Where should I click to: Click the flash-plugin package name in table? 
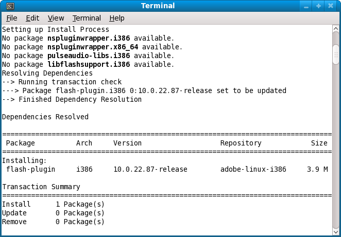[31, 169]
